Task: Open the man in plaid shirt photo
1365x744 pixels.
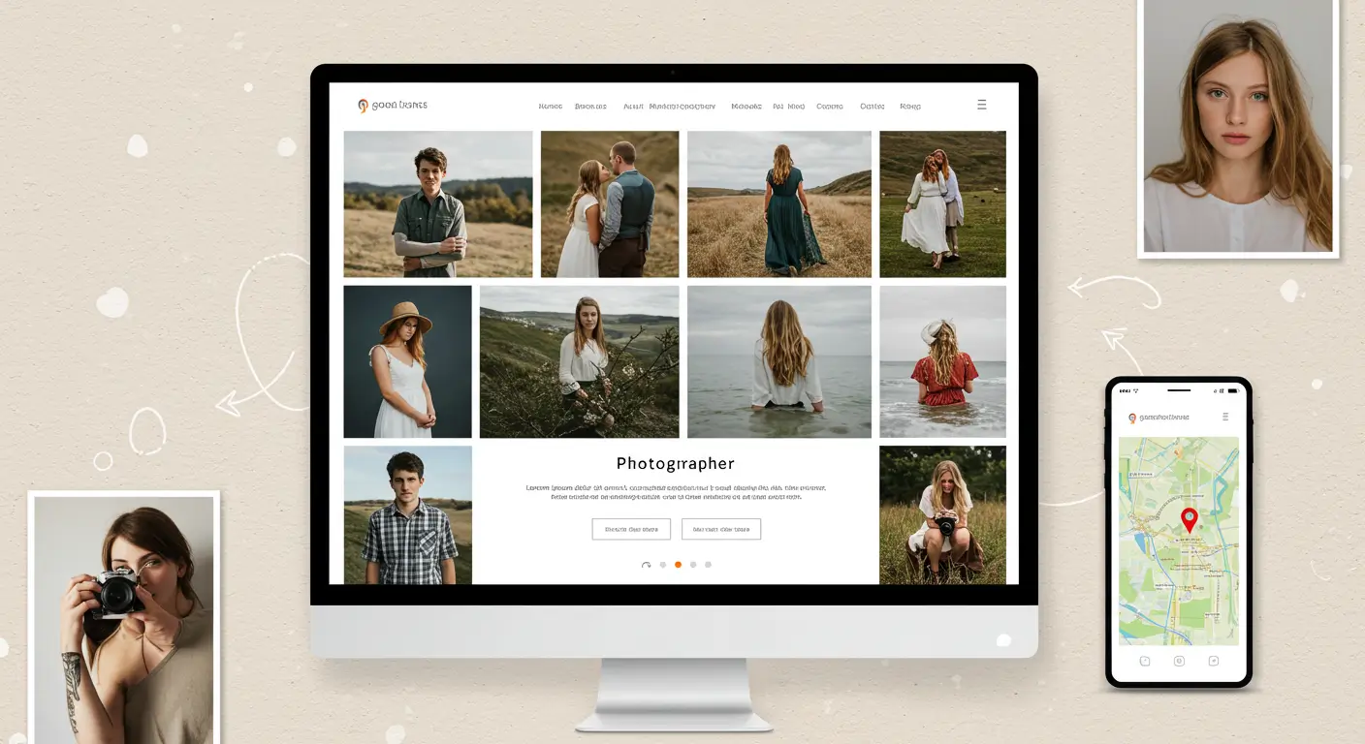Action: pyautogui.click(x=407, y=514)
